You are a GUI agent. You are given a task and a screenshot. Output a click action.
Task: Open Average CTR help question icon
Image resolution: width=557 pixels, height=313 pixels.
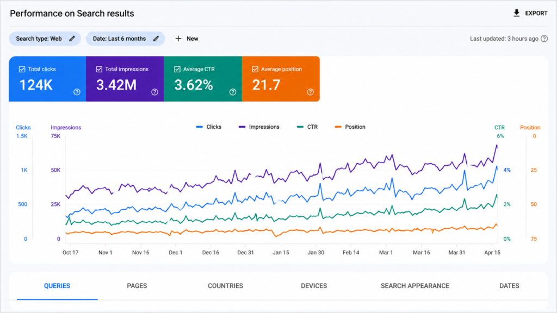tap(233, 92)
